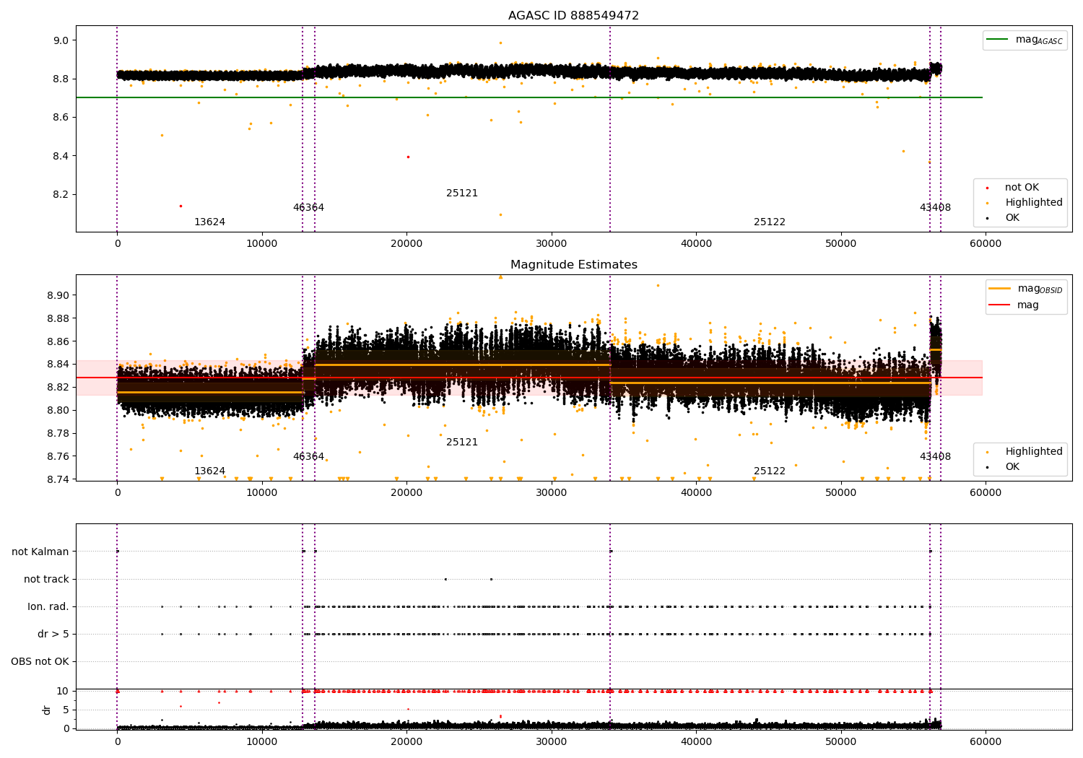Click the 40000 x-tick under the dr plot
Image resolution: width=1083 pixels, height=758 pixels.
pyautogui.click(x=696, y=742)
